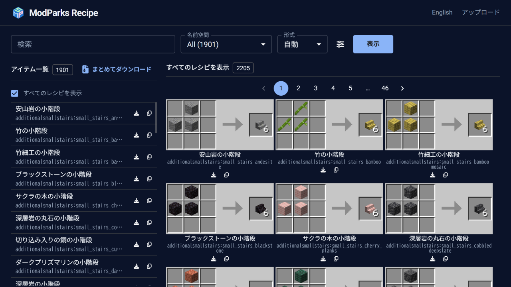Download ブラックストーンの小階段 from the item list

(136, 179)
